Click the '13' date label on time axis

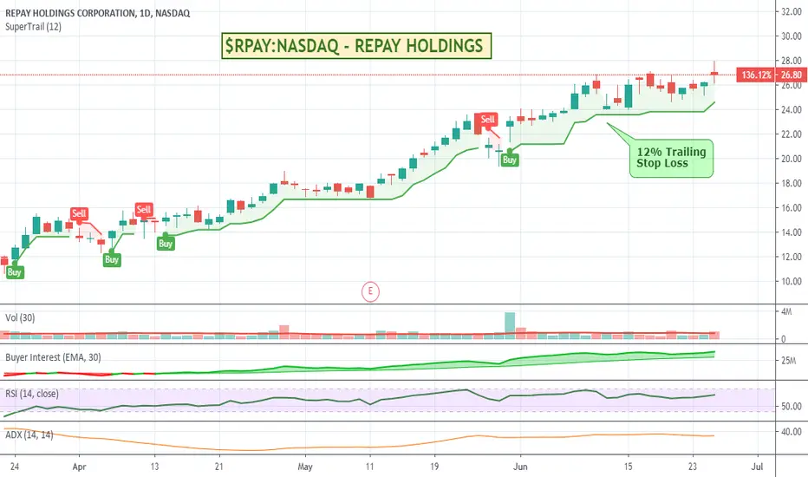(x=154, y=467)
